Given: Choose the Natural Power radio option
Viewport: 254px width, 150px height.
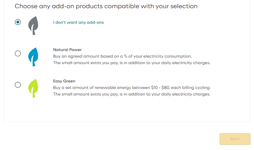Looking at the screenshot, I should pyautogui.click(x=18, y=53).
